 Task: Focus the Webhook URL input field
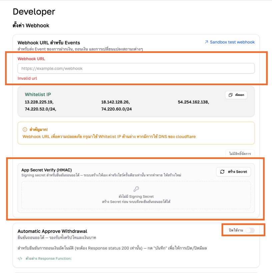click(x=136, y=69)
